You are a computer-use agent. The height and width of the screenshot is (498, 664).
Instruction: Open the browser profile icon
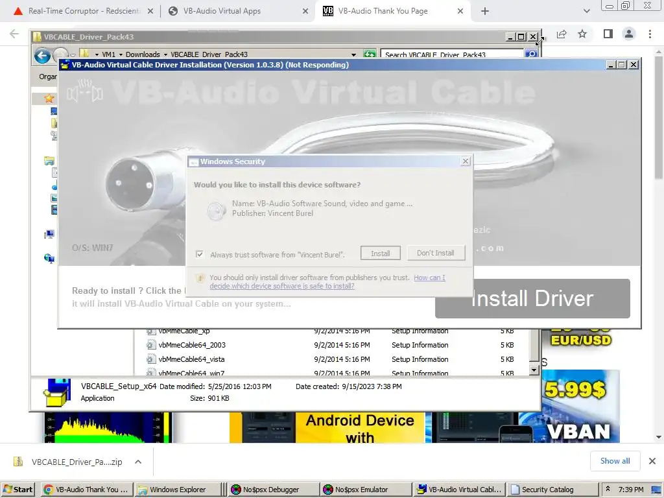[x=629, y=34]
